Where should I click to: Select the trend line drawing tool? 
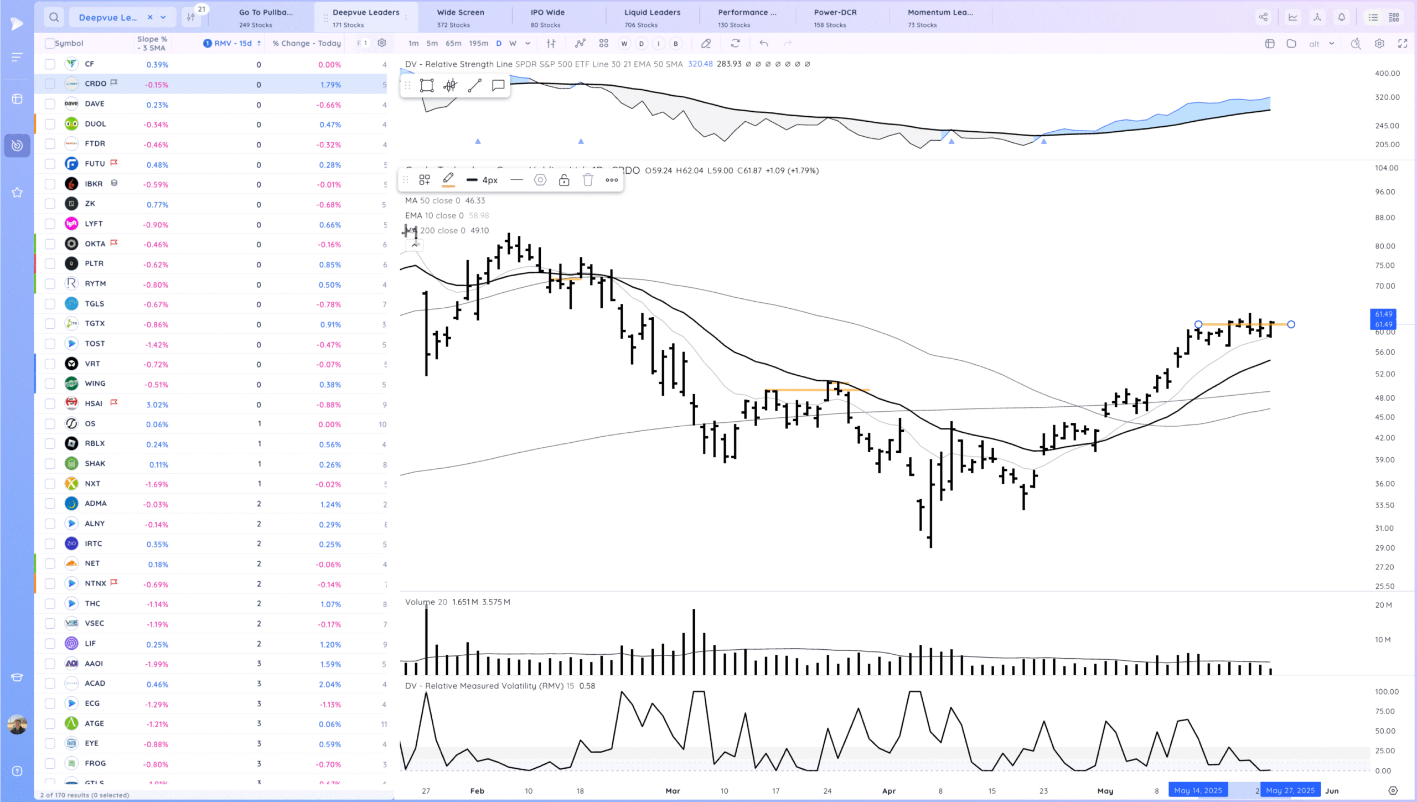[x=474, y=85]
